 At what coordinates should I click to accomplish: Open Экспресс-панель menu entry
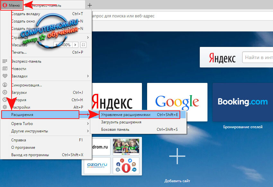click(x=46, y=61)
